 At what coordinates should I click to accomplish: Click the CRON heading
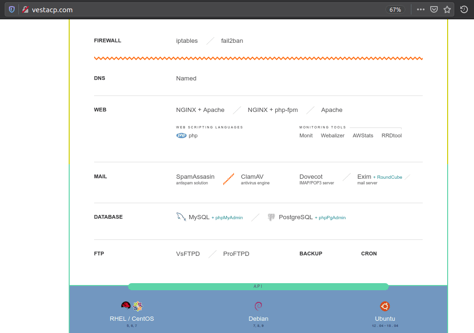coord(369,254)
